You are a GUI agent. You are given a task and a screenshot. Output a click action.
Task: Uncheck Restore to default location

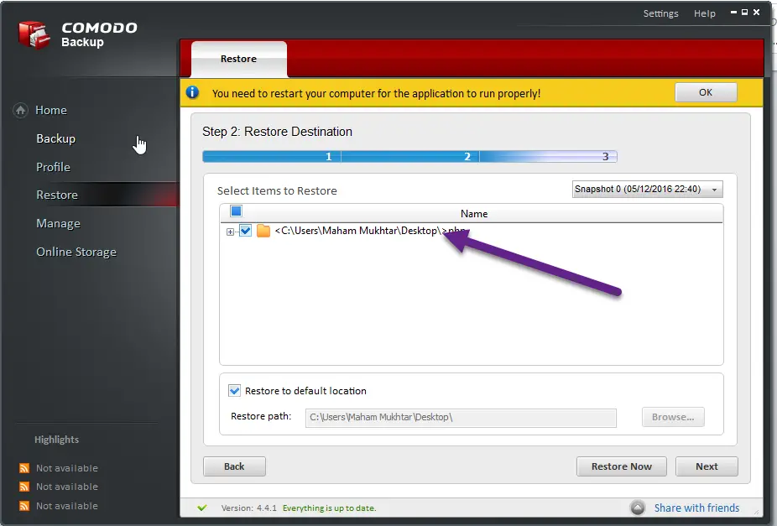(x=234, y=391)
